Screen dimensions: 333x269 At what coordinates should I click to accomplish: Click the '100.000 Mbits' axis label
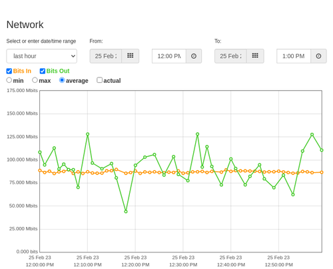pos(22,160)
